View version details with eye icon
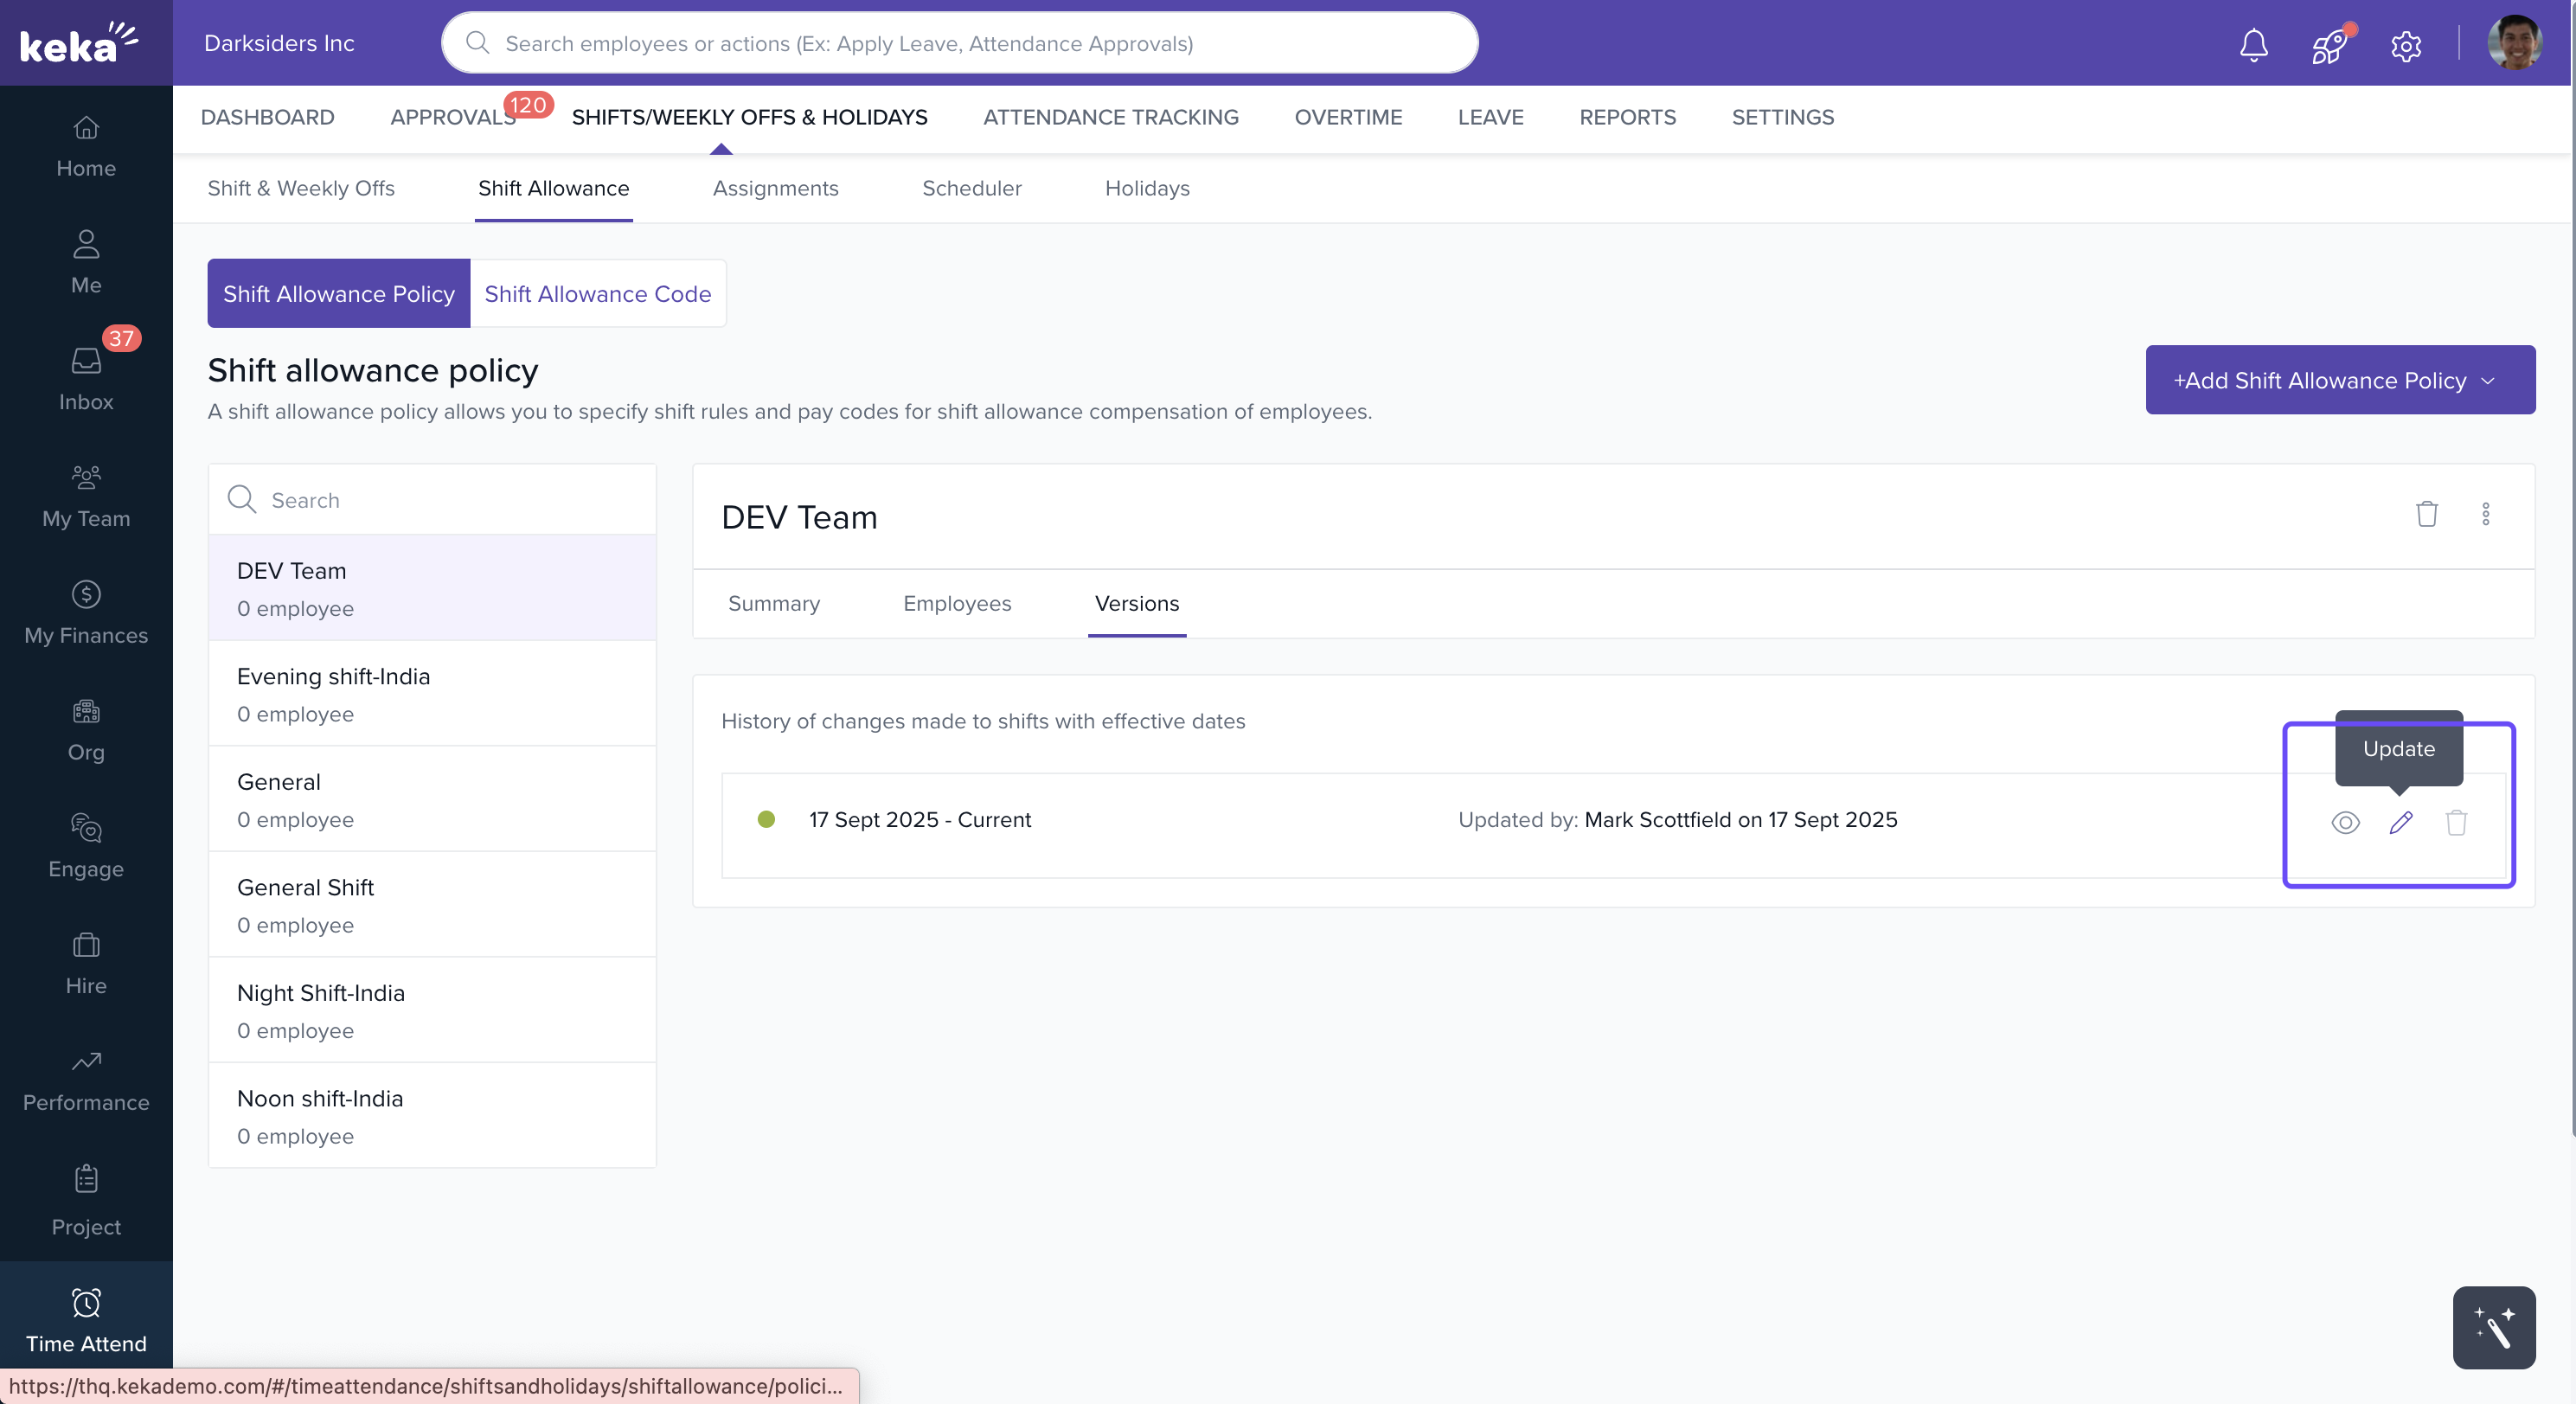The image size is (2576, 1404). (2345, 822)
